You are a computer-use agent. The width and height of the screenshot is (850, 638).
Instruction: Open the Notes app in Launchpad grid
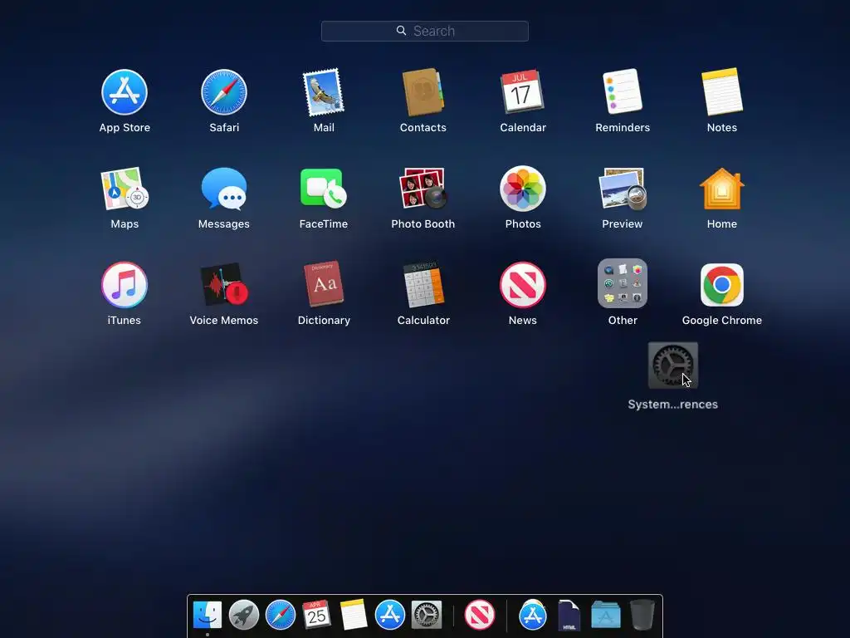pyautogui.click(x=722, y=91)
